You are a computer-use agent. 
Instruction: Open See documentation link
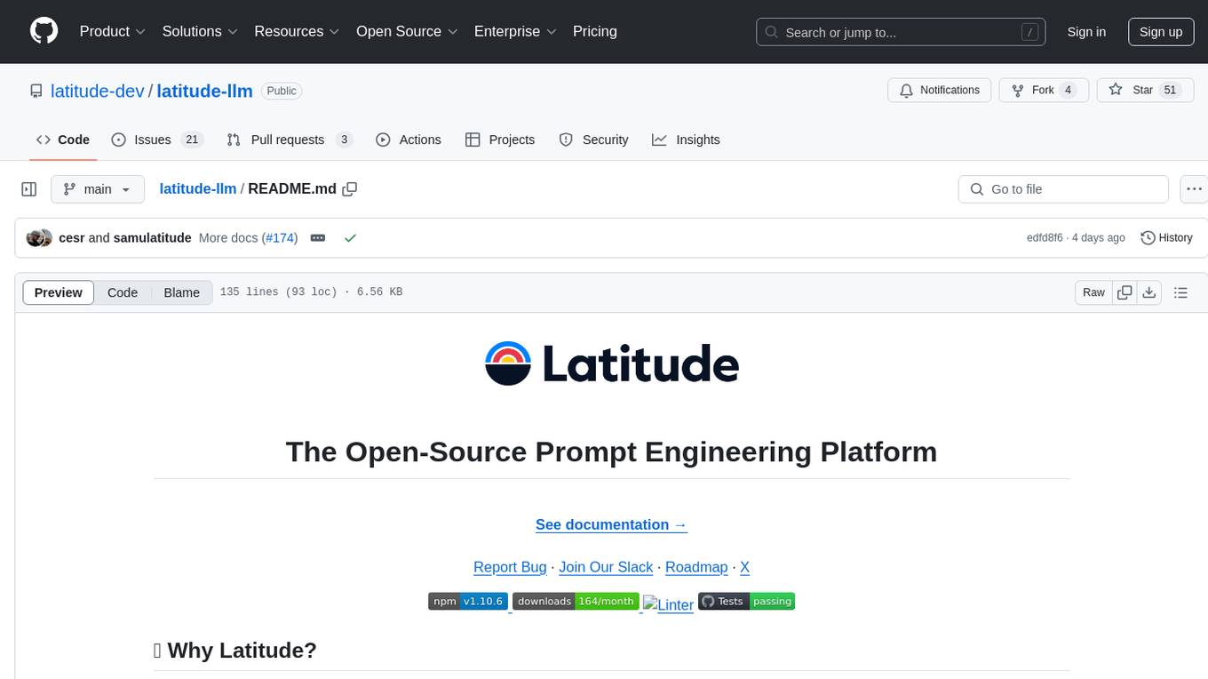coord(611,524)
